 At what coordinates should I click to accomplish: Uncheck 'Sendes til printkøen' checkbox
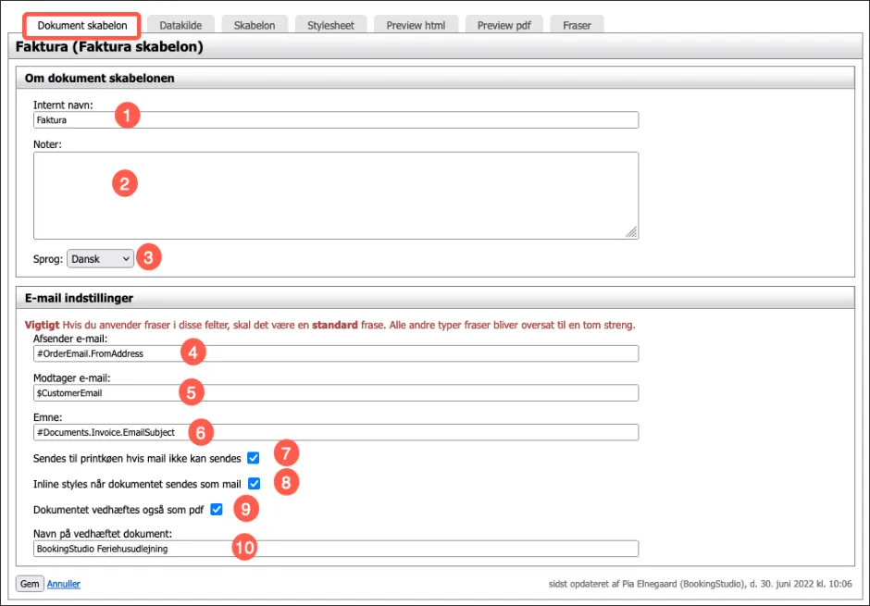click(x=254, y=458)
